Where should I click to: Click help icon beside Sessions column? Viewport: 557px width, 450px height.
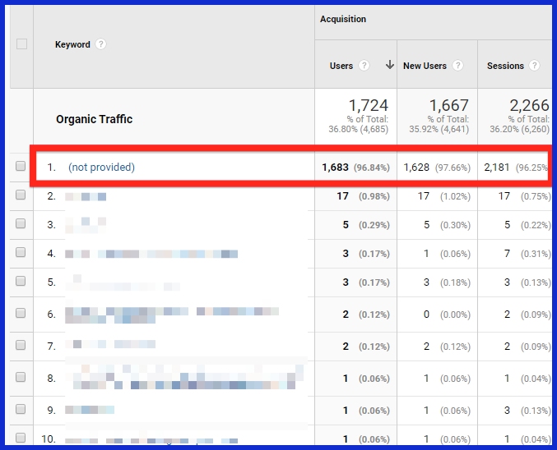click(535, 66)
